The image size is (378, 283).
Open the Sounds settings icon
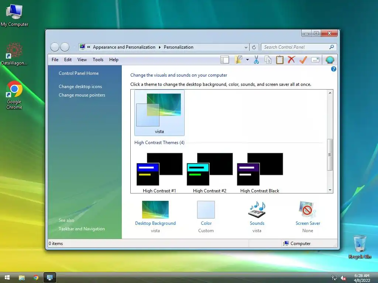tap(257, 210)
